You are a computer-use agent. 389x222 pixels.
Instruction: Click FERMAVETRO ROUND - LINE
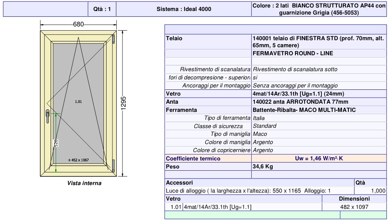[x=293, y=53]
